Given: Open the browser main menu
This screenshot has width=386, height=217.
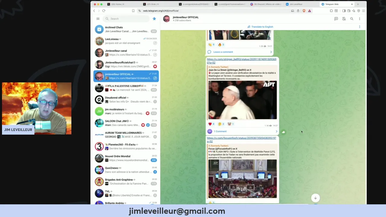Looking at the screenshot, I should (x=363, y=11).
